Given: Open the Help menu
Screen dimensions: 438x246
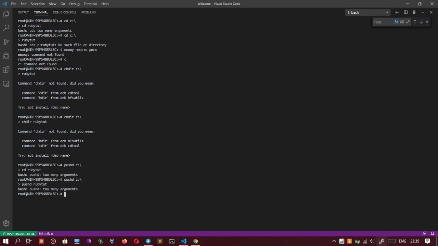Looking at the screenshot, I should [x=105, y=4].
